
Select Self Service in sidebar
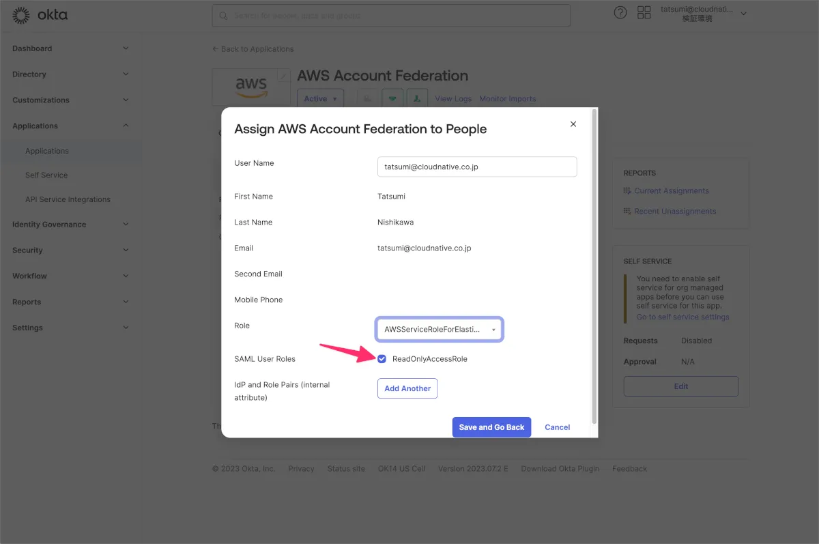coord(46,175)
